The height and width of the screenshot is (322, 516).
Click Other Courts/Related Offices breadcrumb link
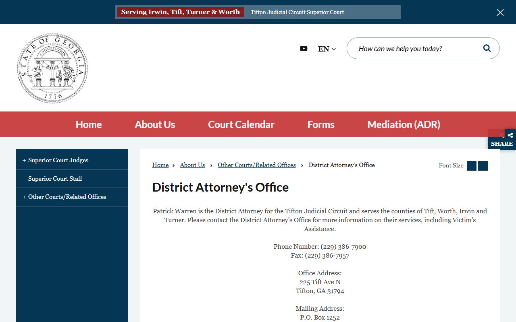coord(257,165)
